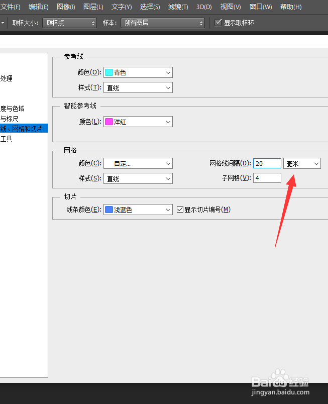Click the magenta smart guides color swatch
Viewport: 328px width, 404px height.
109,122
